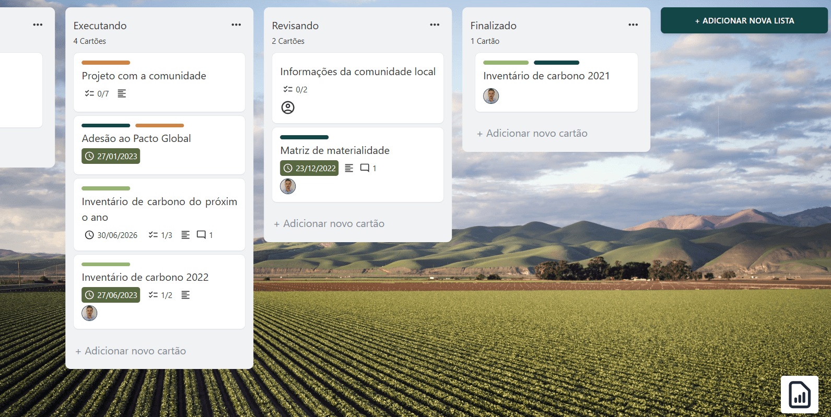This screenshot has height=417, width=831.
Task: Click light green label on próximo ano card
Action: (106, 188)
